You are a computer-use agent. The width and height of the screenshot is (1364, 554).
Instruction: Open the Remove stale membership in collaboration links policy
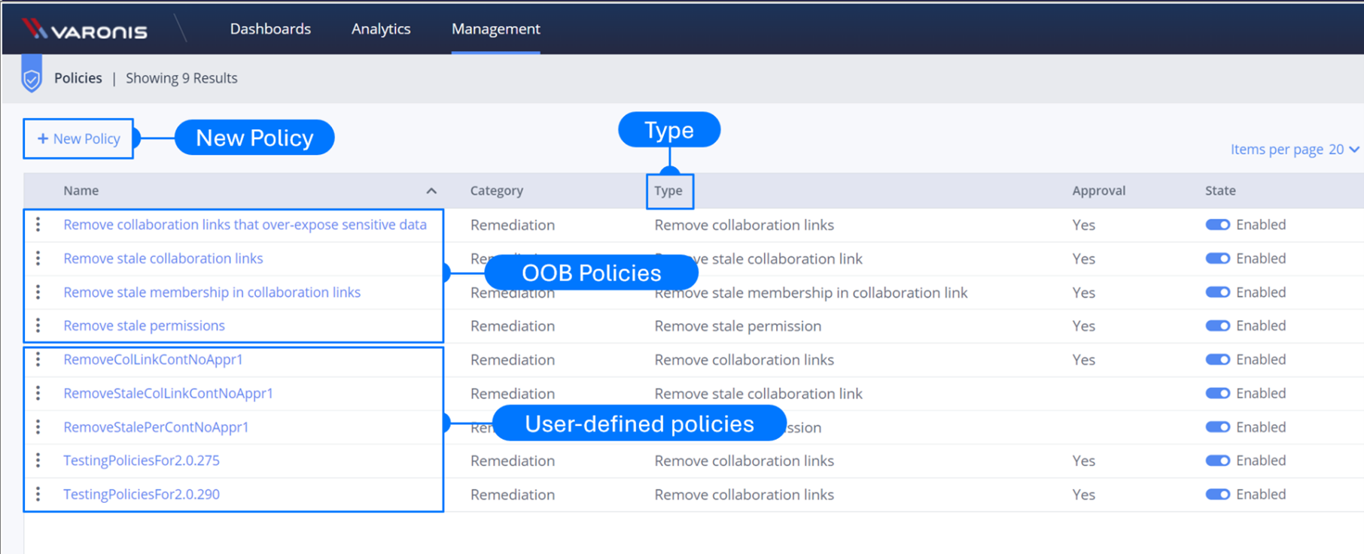[212, 292]
